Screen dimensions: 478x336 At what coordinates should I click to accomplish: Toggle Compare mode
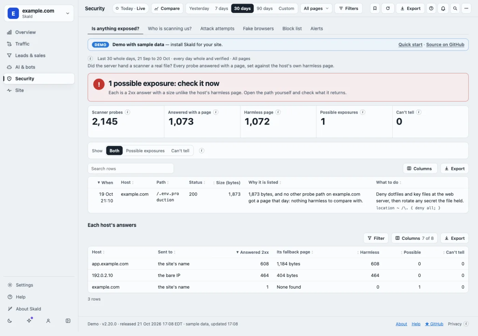pos(167,8)
